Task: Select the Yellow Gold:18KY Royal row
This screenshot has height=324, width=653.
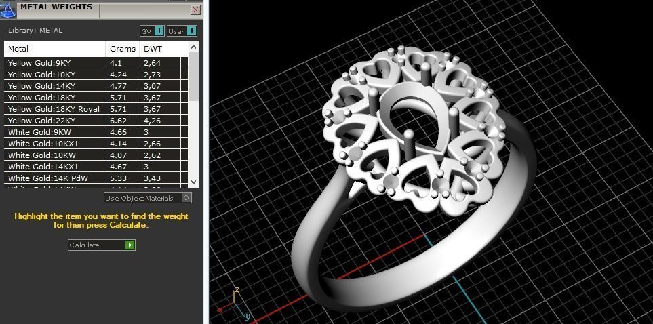Action: point(96,109)
